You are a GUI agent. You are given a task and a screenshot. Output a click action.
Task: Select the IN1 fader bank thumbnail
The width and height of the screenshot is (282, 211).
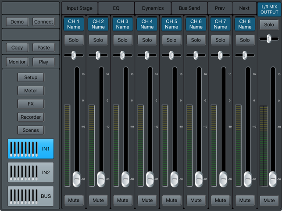pos(31,149)
